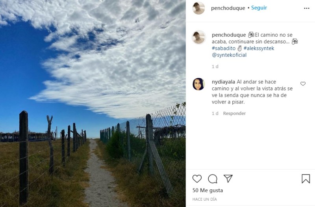Click penchoduque's avatar beside the caption

[199, 37]
